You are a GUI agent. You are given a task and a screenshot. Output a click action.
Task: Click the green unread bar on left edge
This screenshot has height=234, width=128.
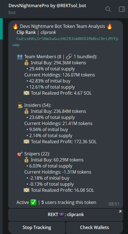tap(1, 29)
